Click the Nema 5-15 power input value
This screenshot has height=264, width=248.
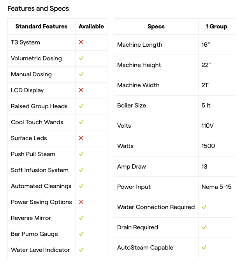[x=216, y=187]
